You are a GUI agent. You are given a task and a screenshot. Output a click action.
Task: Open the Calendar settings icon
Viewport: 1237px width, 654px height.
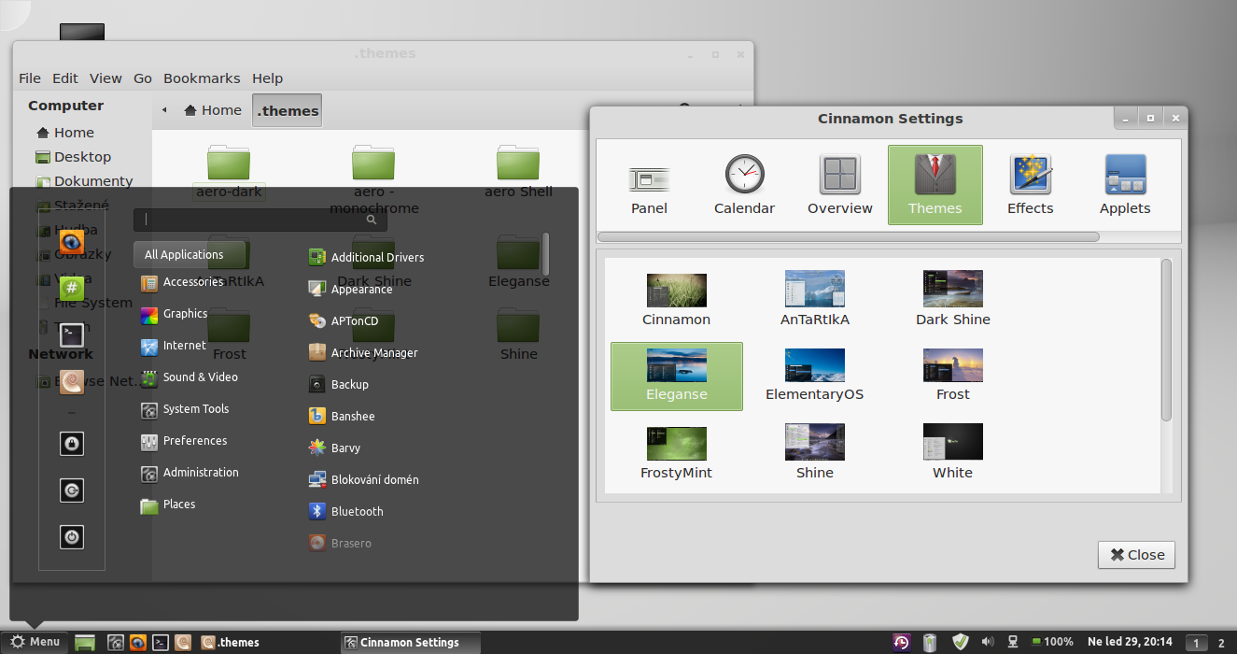(744, 185)
